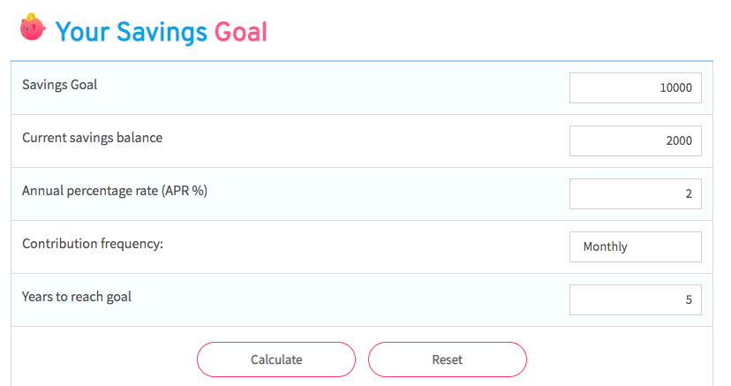Click the Current savings balance label
731x386 pixels.
tap(93, 138)
